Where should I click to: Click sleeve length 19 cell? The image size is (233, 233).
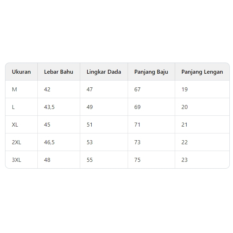(184, 89)
